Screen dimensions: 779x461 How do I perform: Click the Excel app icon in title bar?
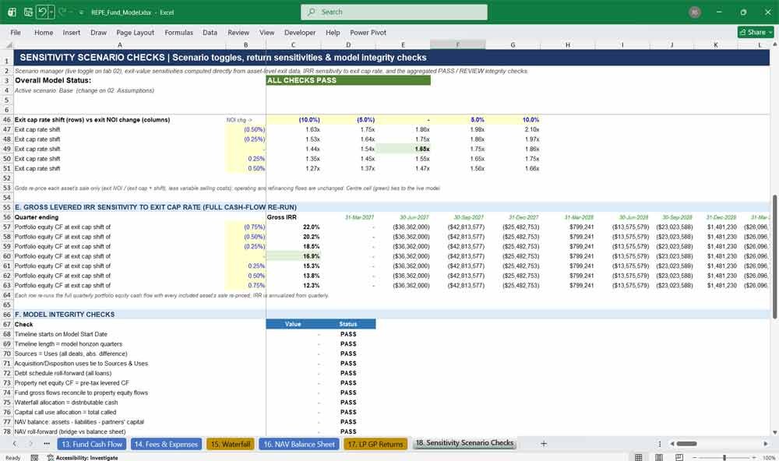pyautogui.click(x=12, y=12)
